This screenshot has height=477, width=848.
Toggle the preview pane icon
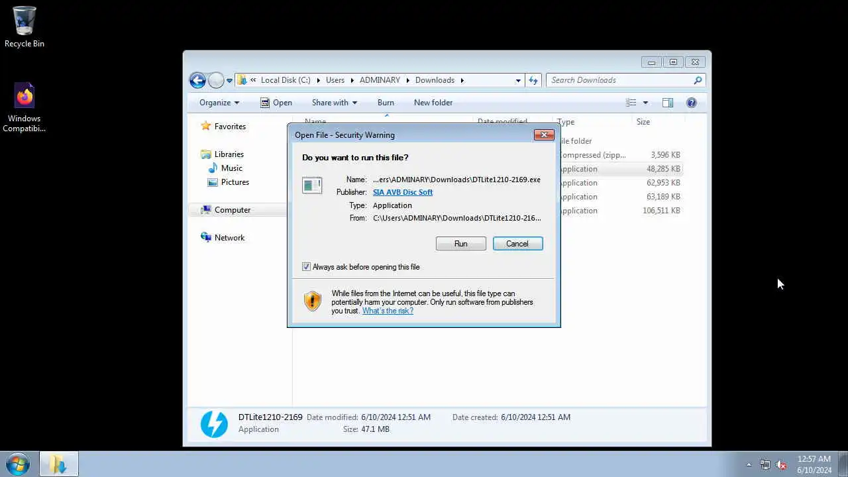pos(668,103)
